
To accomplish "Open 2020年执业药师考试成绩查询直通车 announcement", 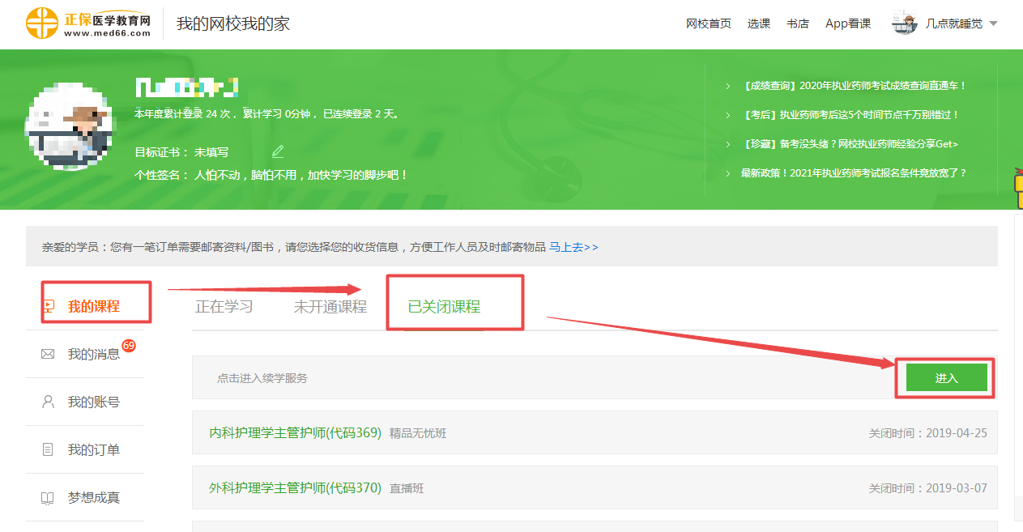I will click(854, 85).
